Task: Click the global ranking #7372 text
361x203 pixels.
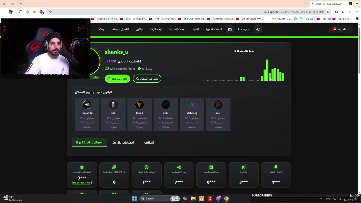Action: coord(111,61)
